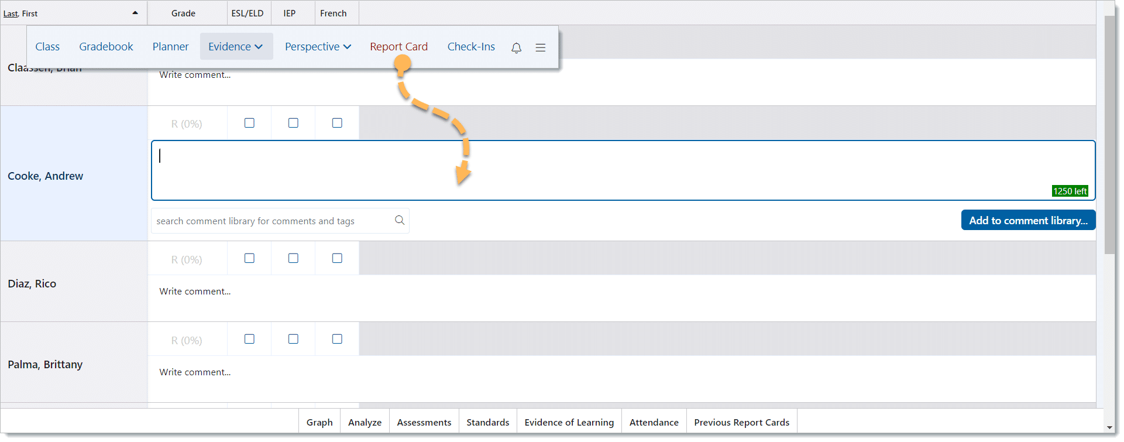Image resolution: width=1124 pixels, height=442 pixels.
Task: Sort by the Last name link
Action: point(11,13)
